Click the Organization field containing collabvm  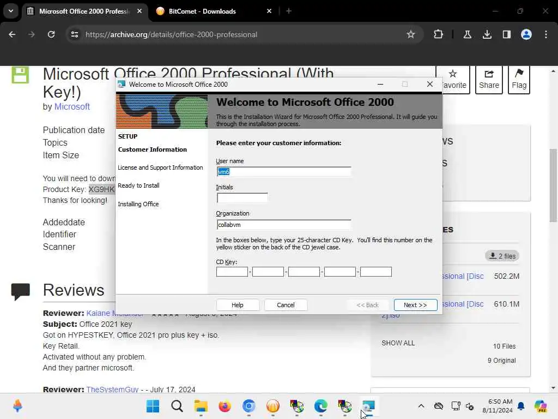click(x=283, y=224)
